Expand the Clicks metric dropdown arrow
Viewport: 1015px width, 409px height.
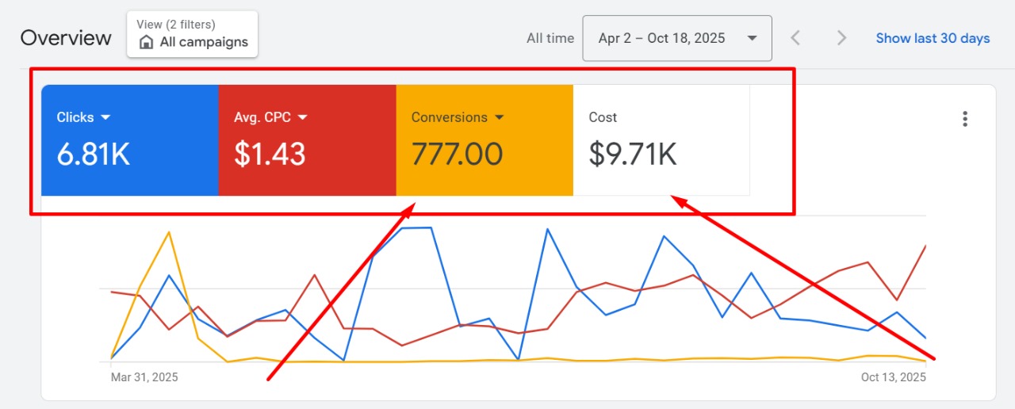tap(105, 117)
